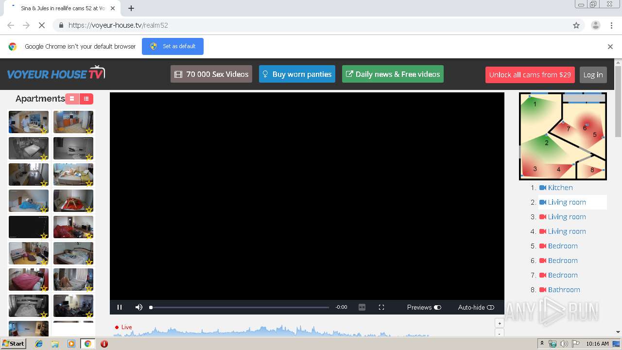Zoom in the activity timeline

(499, 323)
